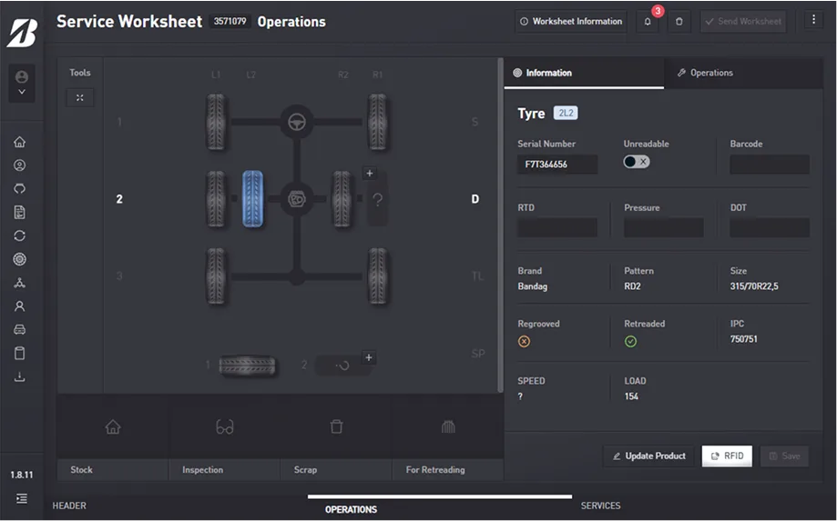
Task: Click the Bridgestone logo icon
Action: click(x=22, y=33)
